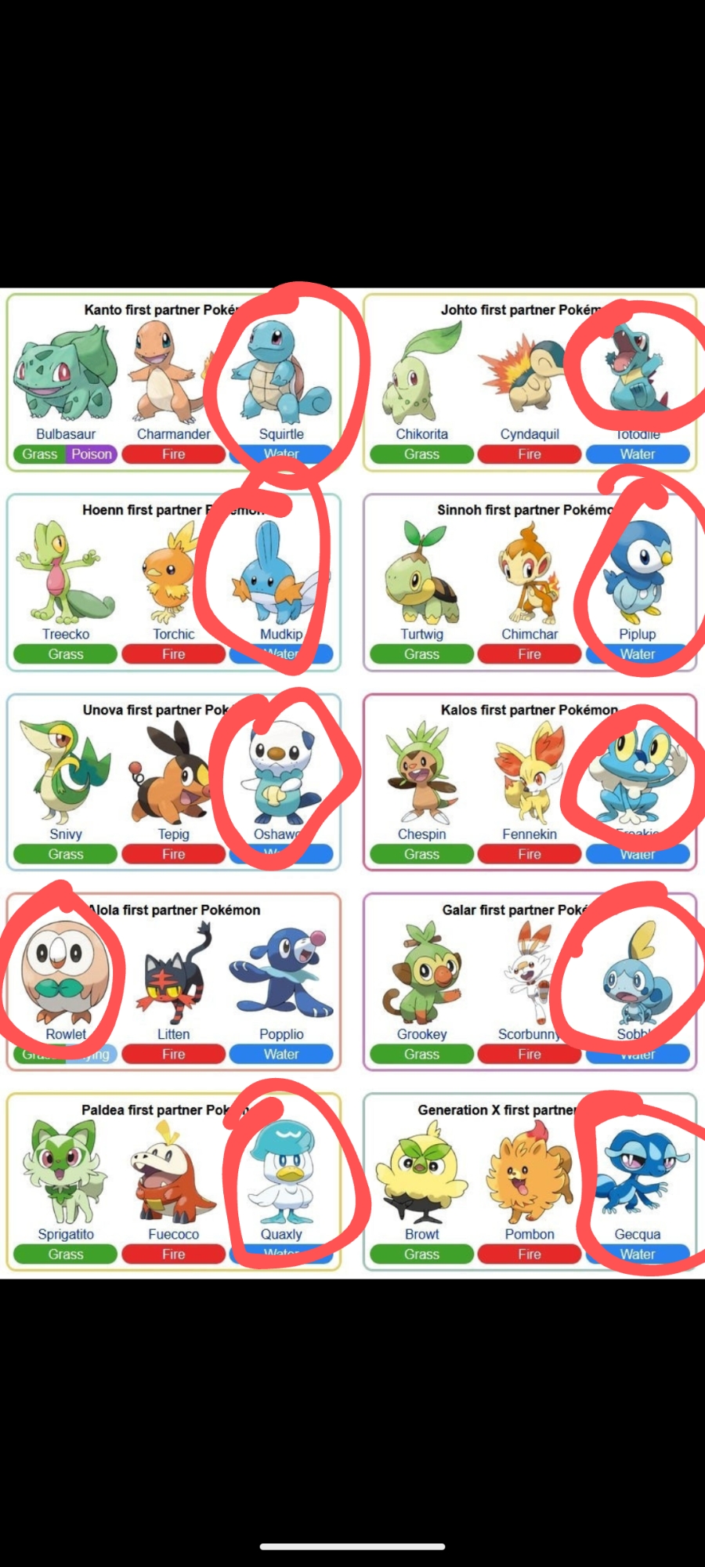705x1567 pixels.
Task: Open the Turtwig name link
Action: pos(421,634)
